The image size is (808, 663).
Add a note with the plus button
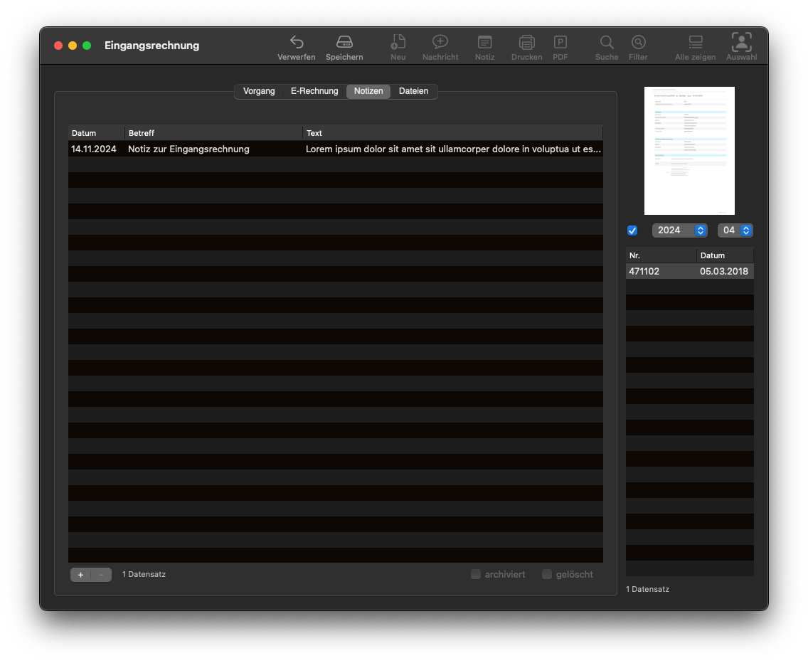pyautogui.click(x=80, y=575)
